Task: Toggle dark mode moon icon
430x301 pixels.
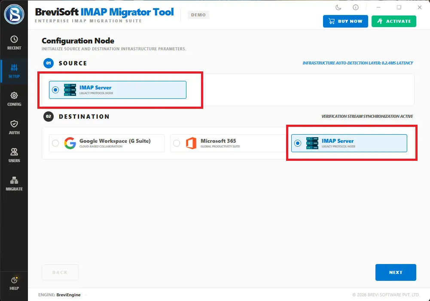Action: tap(339, 7)
